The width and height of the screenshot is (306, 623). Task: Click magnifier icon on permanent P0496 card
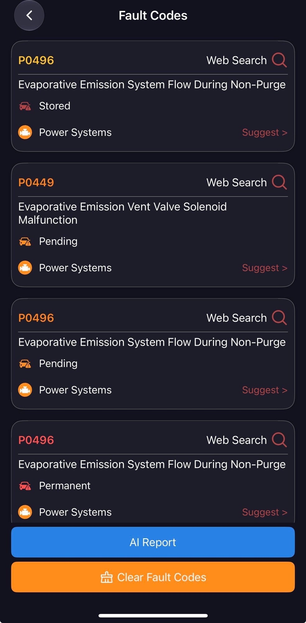click(279, 440)
